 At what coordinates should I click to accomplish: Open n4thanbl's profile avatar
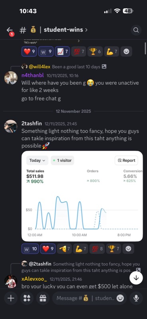pyautogui.click(x=11, y=78)
